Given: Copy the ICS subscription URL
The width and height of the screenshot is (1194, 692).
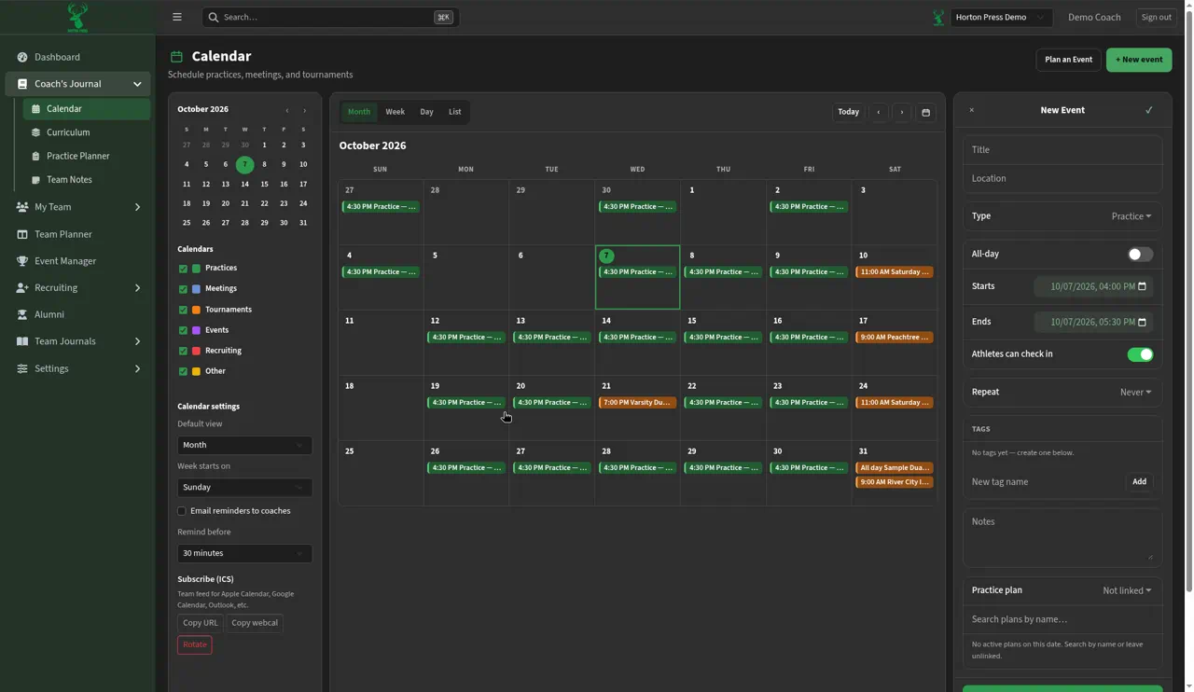Looking at the screenshot, I should (x=201, y=623).
